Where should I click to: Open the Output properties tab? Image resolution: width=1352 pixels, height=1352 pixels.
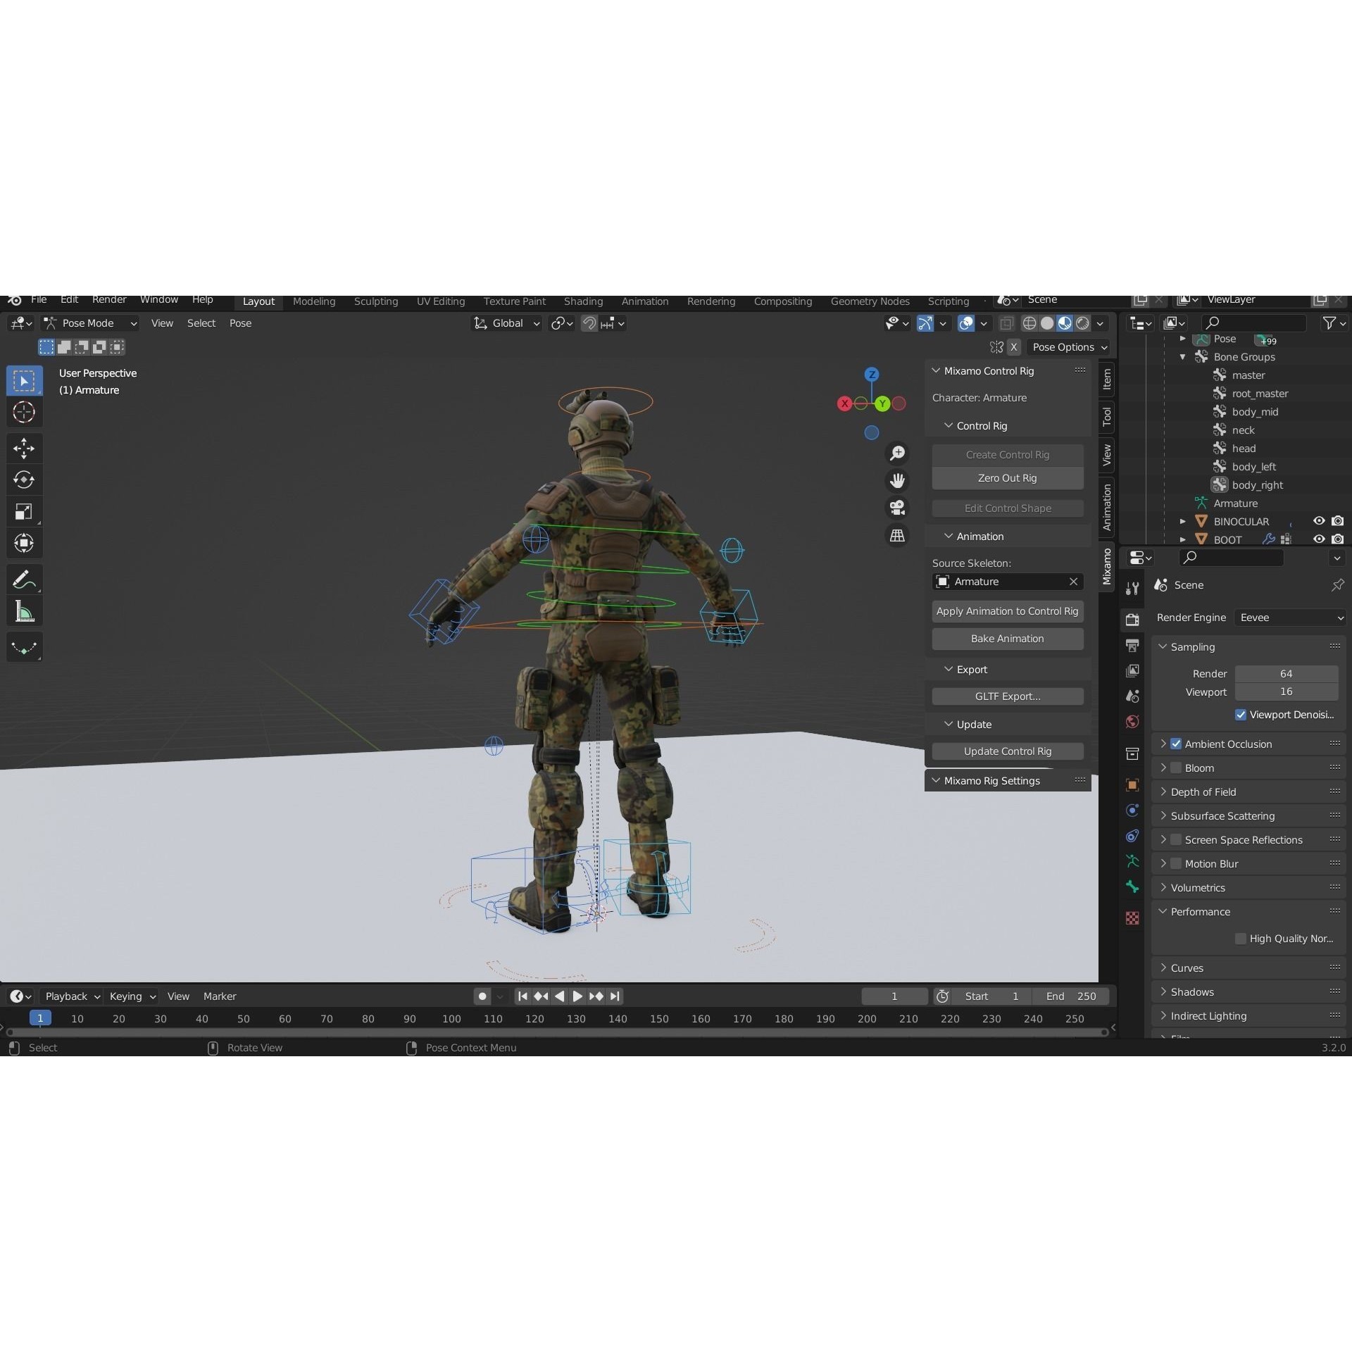coord(1132,646)
